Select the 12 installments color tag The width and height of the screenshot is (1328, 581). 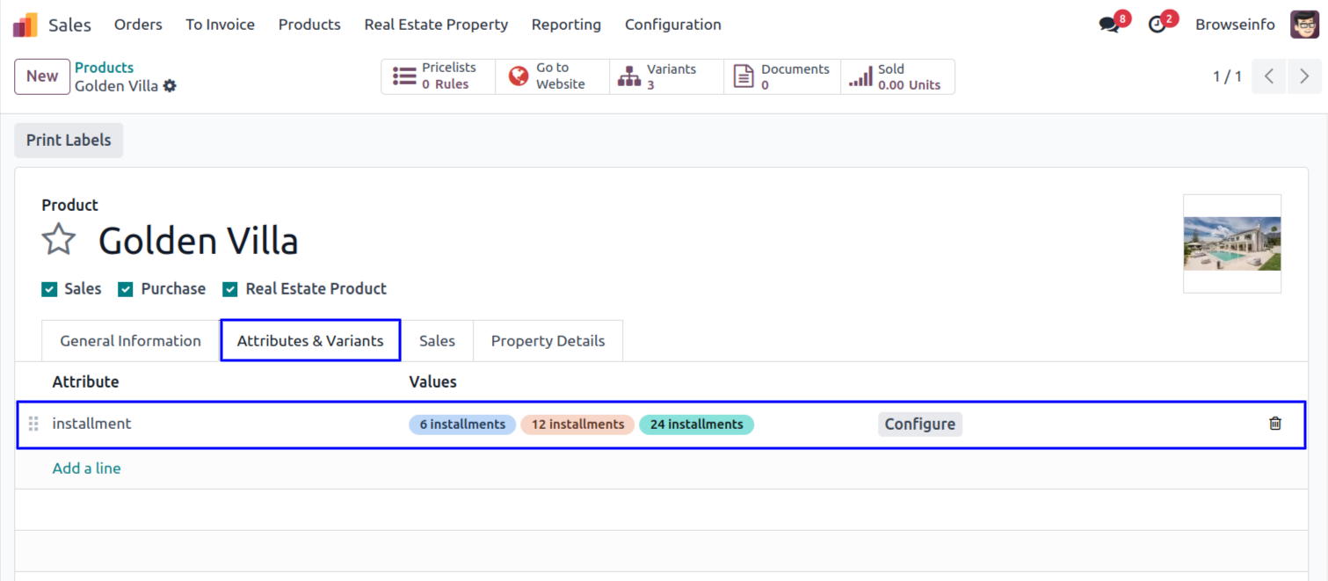point(577,425)
